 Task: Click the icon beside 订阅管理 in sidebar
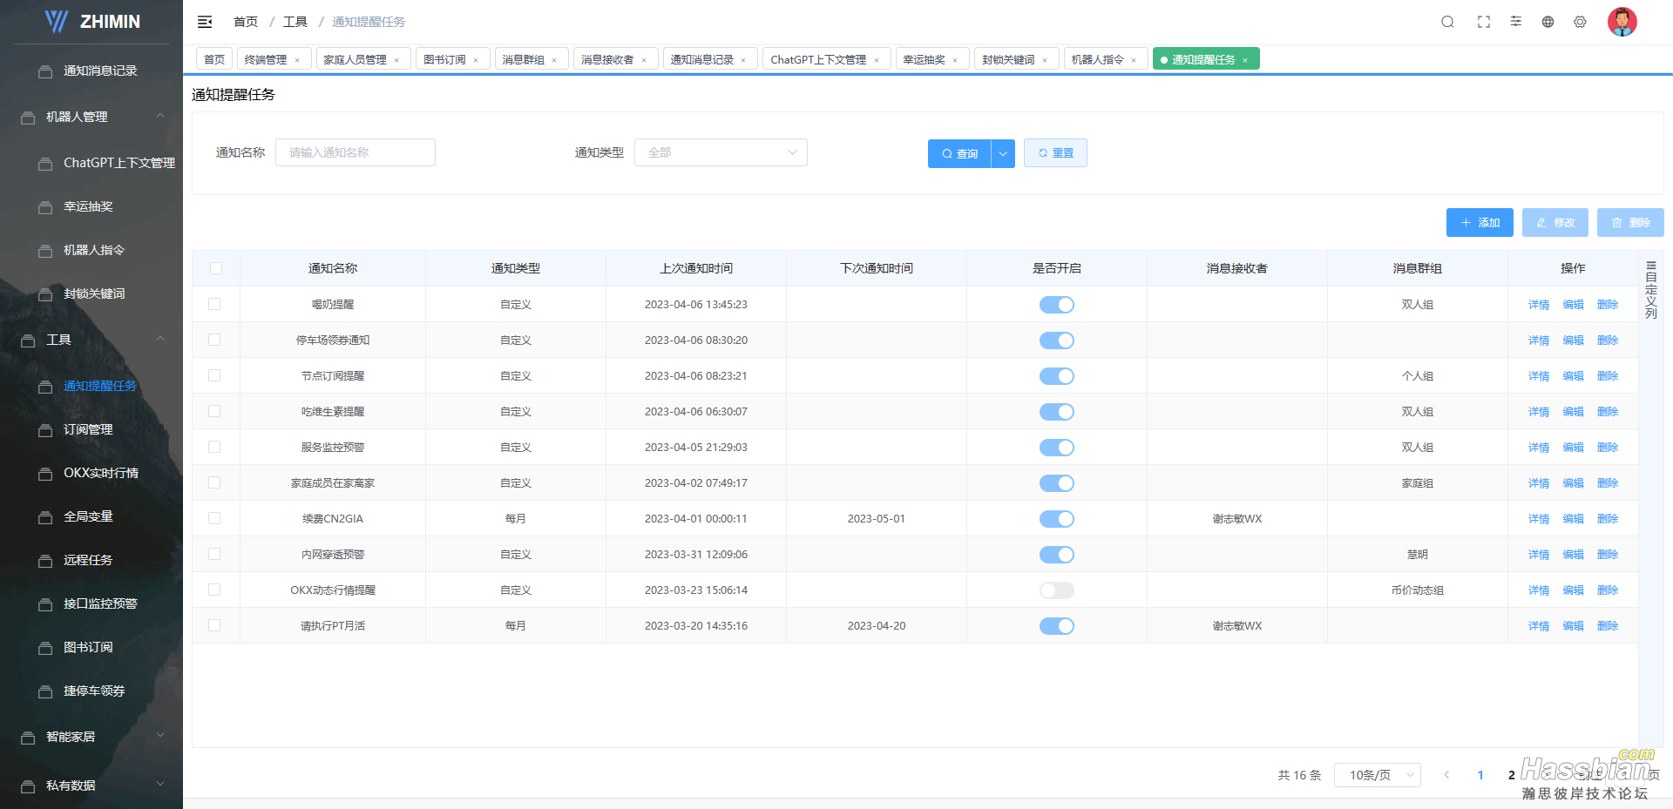45,430
